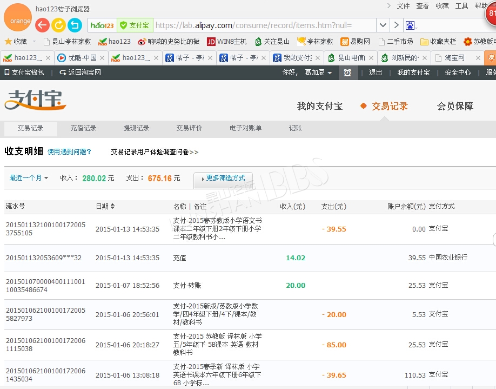Click 返回淘宝网 link in top bar
The image size is (496, 389).
click(x=81, y=72)
